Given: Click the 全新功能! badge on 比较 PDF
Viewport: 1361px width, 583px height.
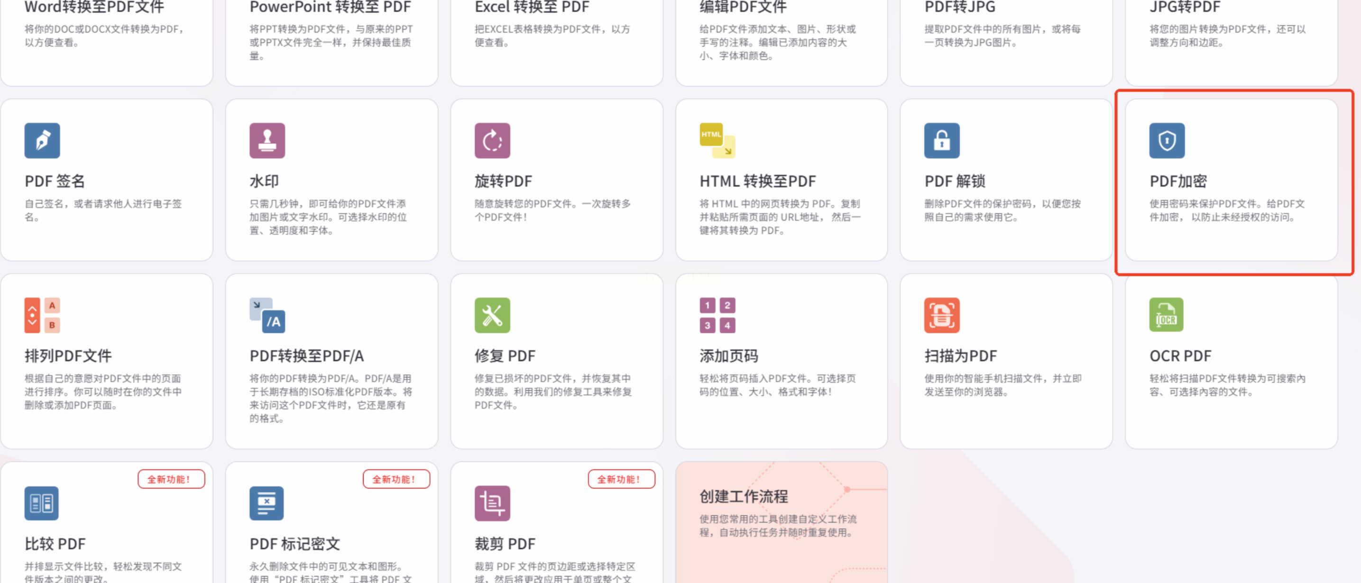Looking at the screenshot, I should tap(171, 479).
